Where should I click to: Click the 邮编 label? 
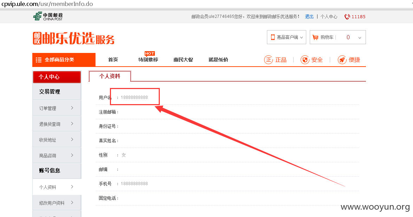[x=103, y=169]
